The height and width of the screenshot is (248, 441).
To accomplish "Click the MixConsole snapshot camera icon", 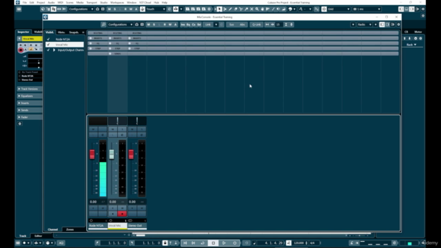I will click(x=136, y=25).
